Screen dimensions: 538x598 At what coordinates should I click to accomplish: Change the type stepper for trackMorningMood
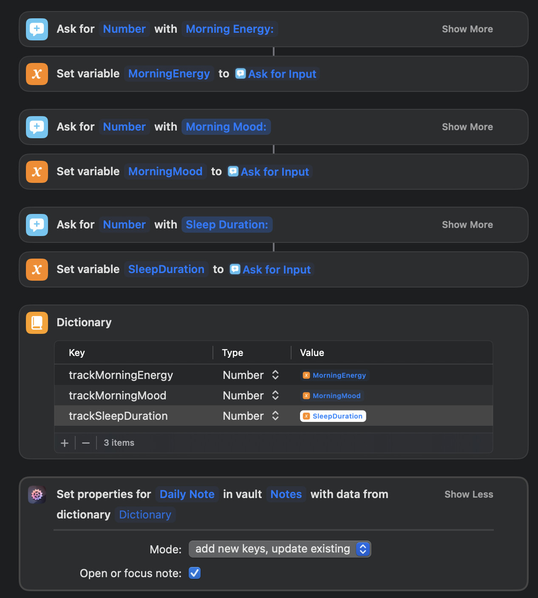(x=275, y=396)
